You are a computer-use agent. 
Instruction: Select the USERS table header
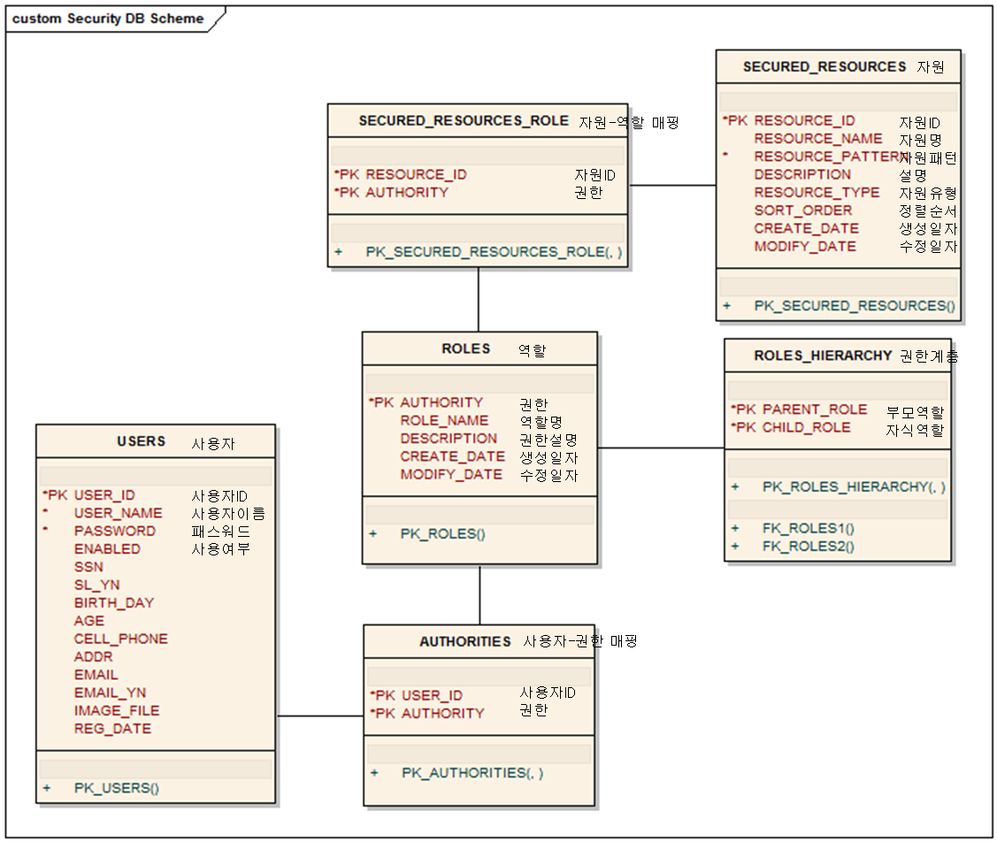click(x=142, y=441)
